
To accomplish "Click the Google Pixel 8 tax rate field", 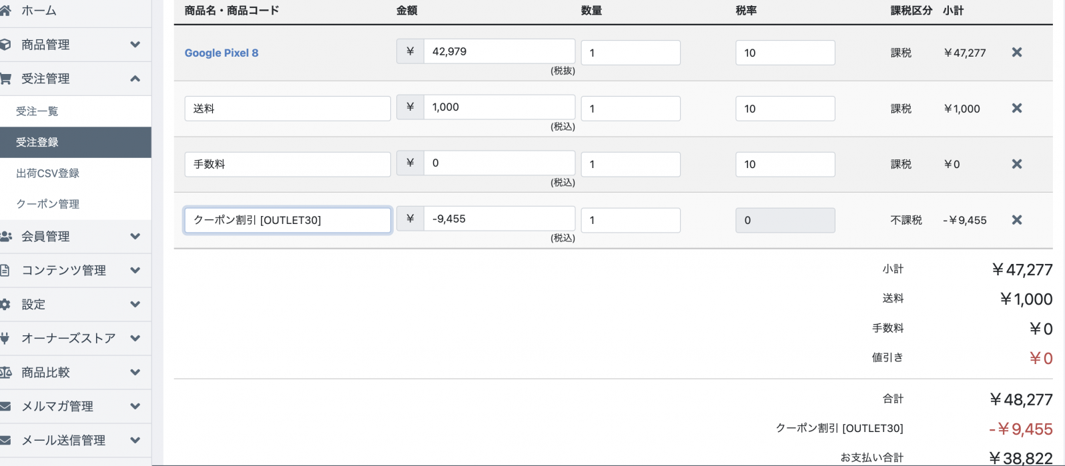I will 785,53.
